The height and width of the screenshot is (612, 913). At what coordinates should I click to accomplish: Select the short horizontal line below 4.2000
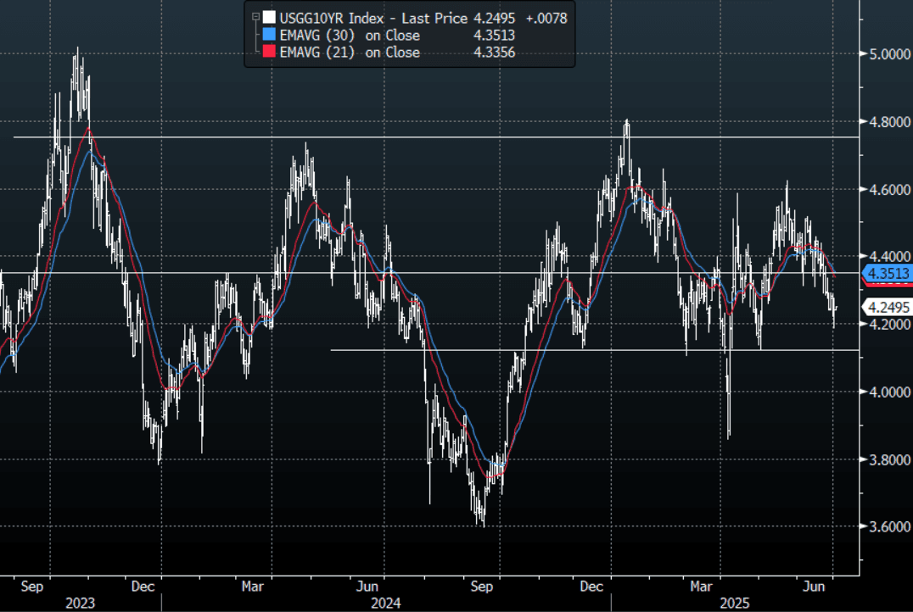pyautogui.click(x=594, y=349)
